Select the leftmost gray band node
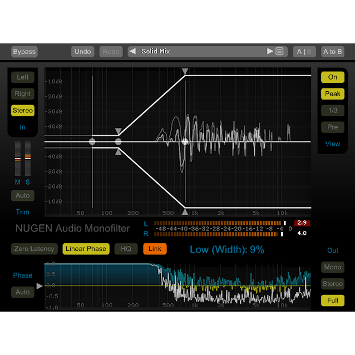Viewport: 355px width, 355px height. point(92,142)
